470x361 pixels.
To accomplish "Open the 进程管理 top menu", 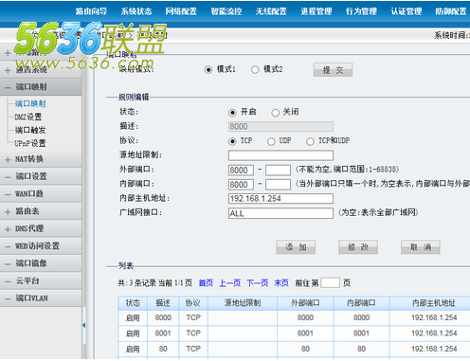I will pos(316,11).
